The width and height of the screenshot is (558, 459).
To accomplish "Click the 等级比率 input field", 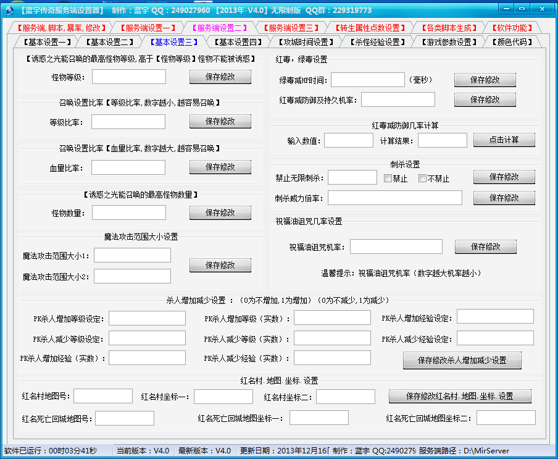I will click(x=128, y=122).
